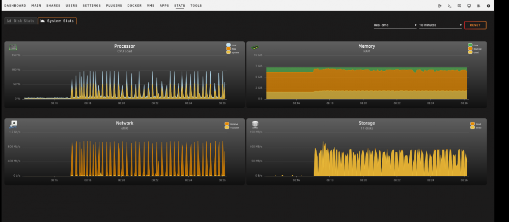Go to the VMS page

pyautogui.click(x=151, y=6)
